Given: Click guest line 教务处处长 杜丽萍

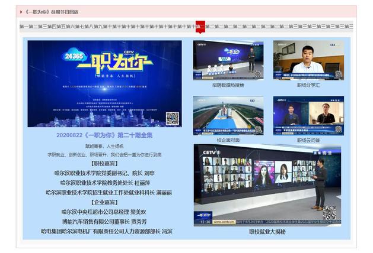Looking at the screenshot, I should [x=105, y=183].
